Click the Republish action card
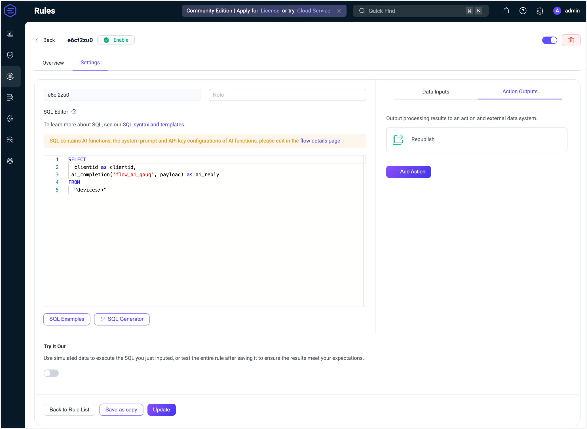Image resolution: width=587 pixels, height=429 pixels. 476,140
